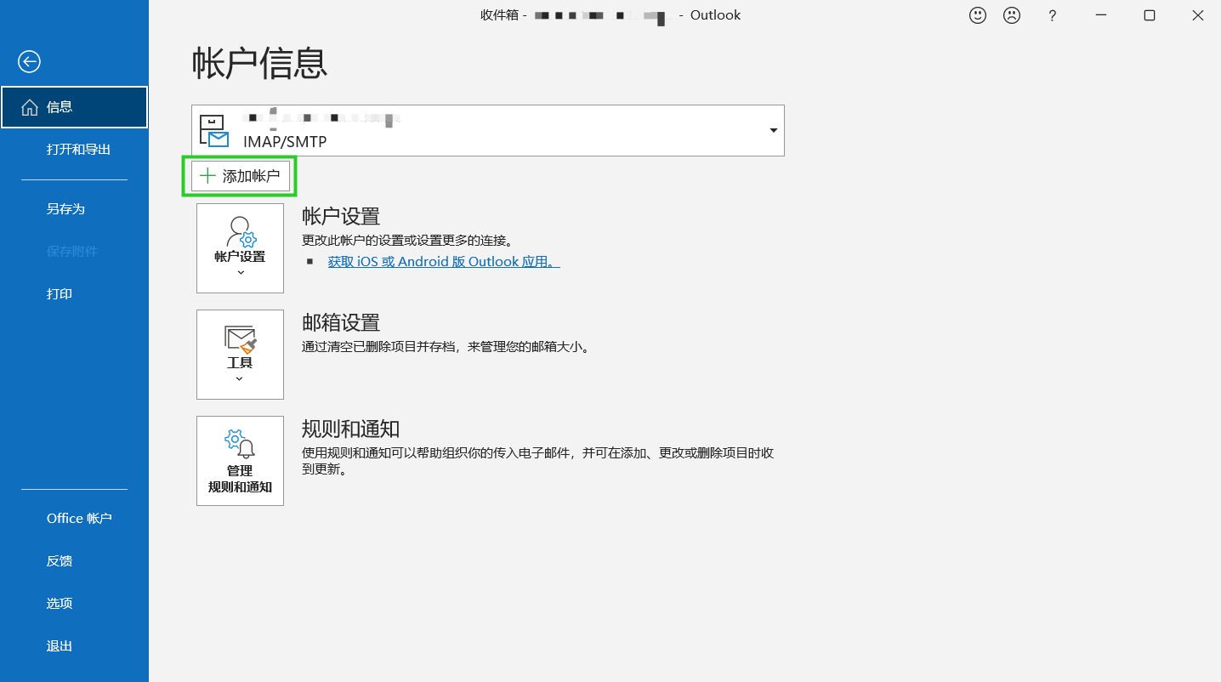Click 管理规则和通知 button
1221x682 pixels.
(240, 461)
